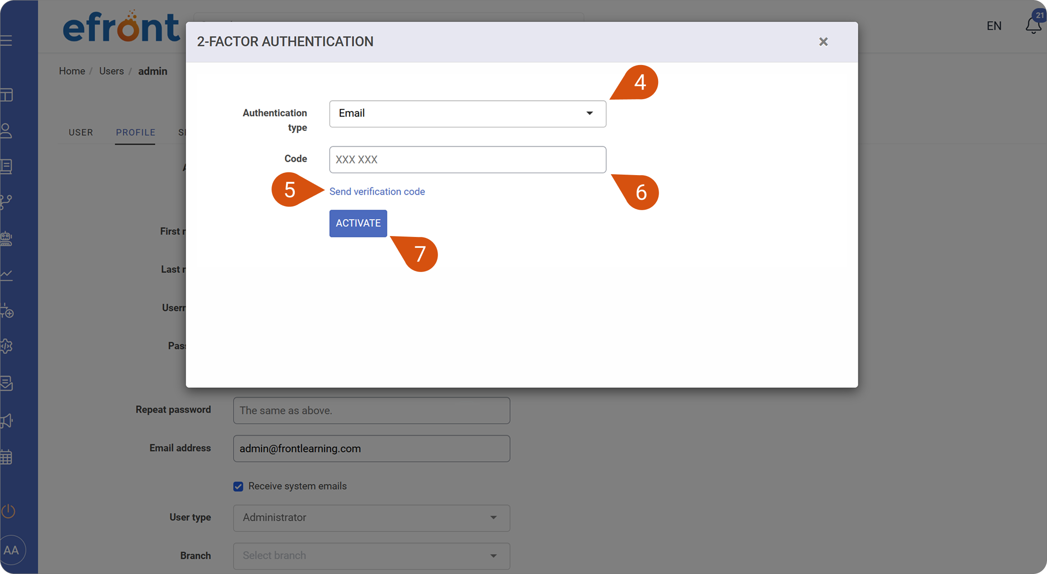Open the reports chart icon in sidebar
This screenshot has height=574, width=1047.
pos(6,275)
